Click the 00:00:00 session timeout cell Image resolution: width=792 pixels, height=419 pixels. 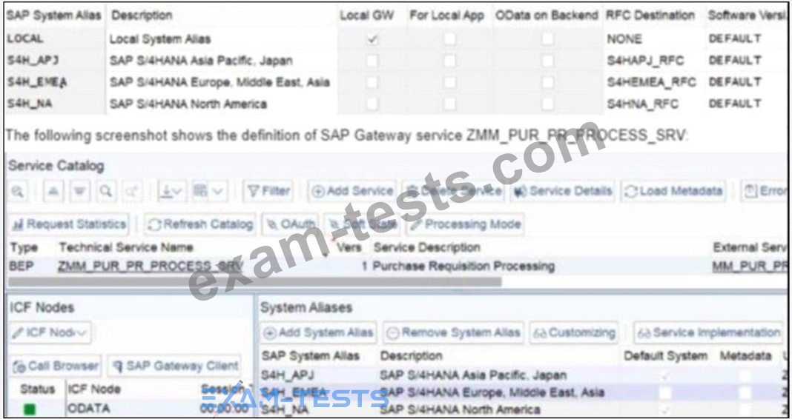[224, 408]
